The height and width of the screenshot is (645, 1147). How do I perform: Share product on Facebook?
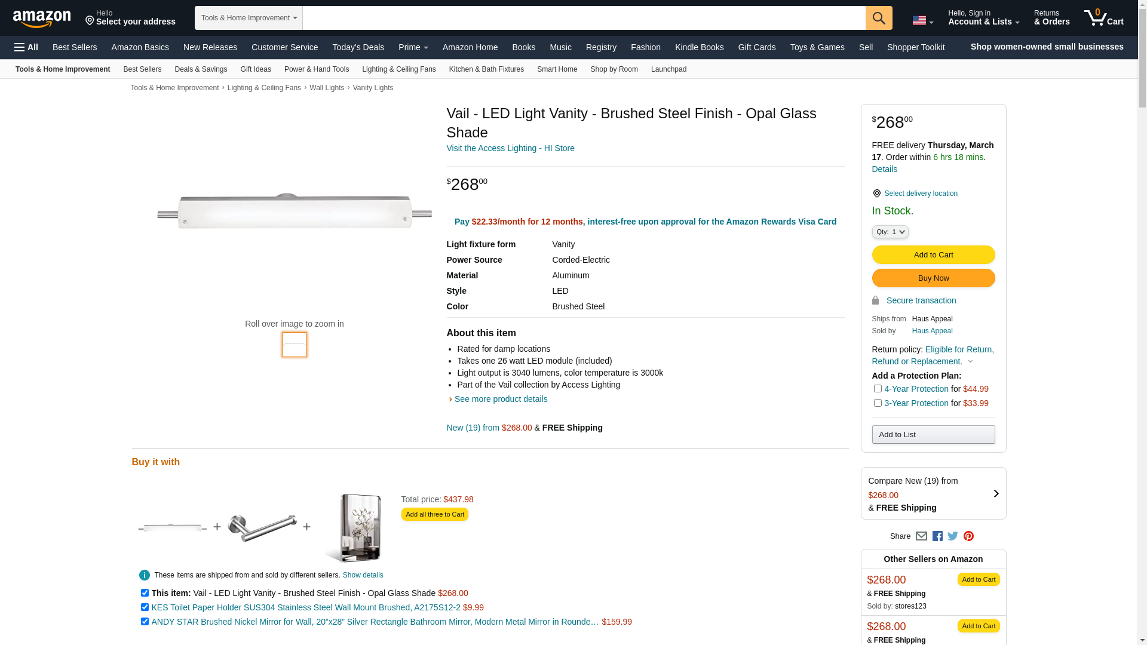[x=937, y=536]
